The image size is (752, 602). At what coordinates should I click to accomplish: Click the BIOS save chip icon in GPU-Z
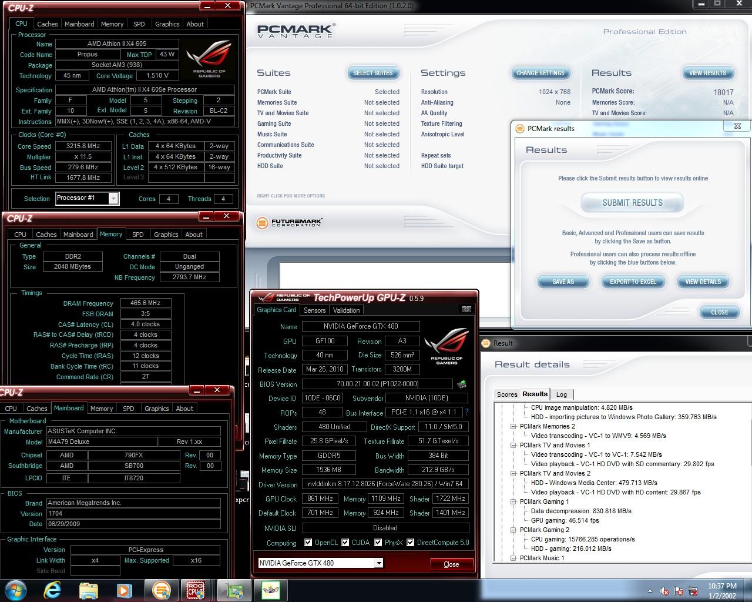click(x=462, y=384)
